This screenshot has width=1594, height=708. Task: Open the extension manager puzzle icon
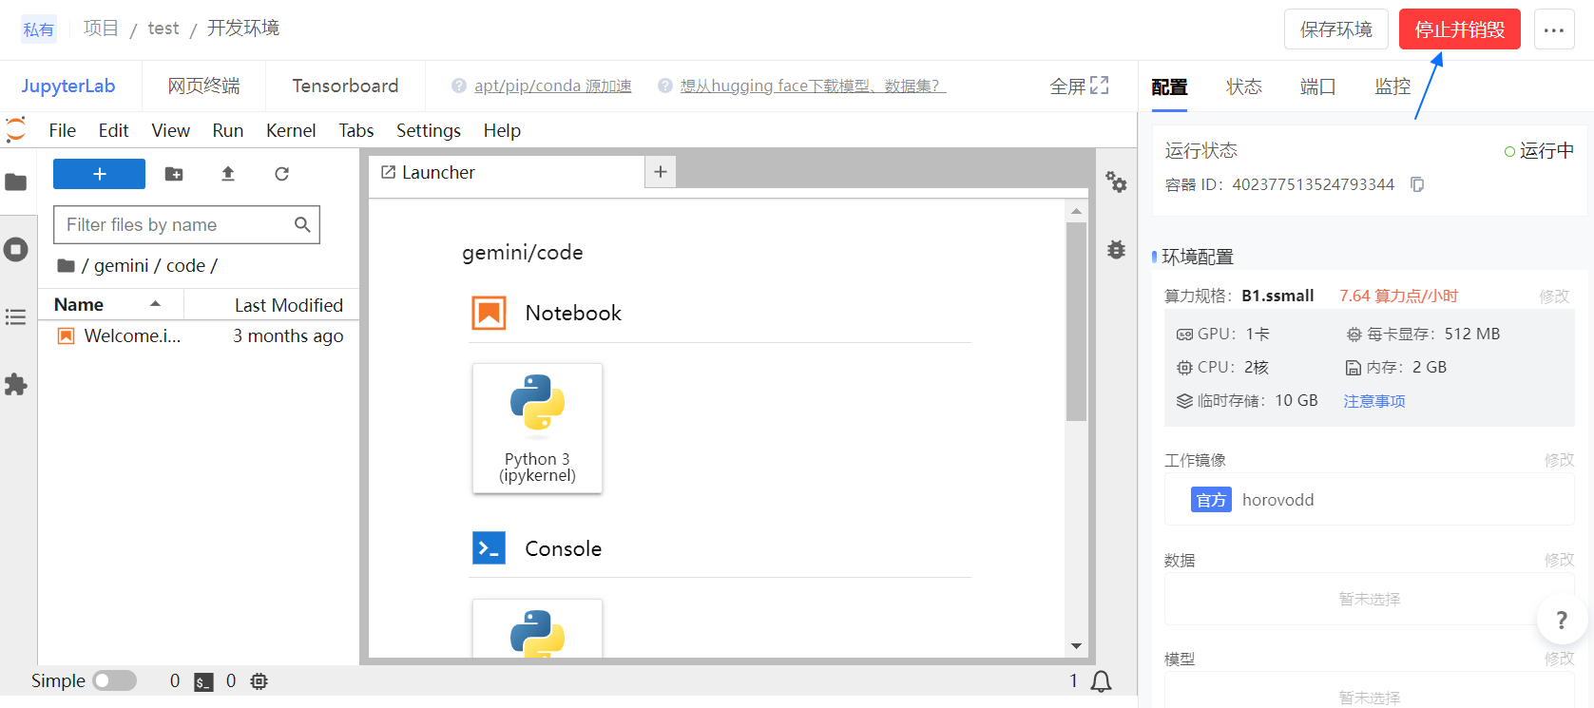click(x=16, y=385)
